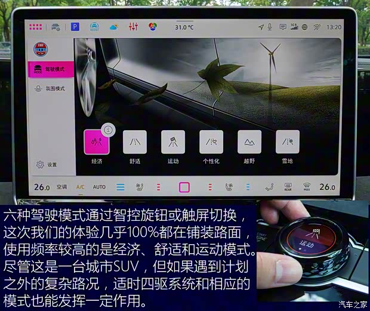
Task: Tap the pink square home button
Action: 184,187
